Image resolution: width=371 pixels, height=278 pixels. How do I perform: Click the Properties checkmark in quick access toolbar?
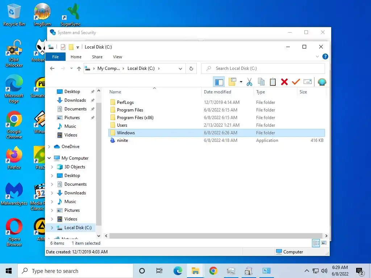63,47
